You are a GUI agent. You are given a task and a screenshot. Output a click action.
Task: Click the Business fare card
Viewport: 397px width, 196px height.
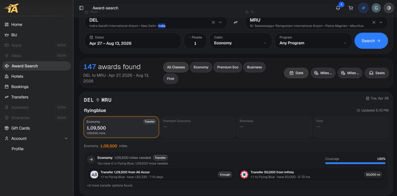coord(275,127)
